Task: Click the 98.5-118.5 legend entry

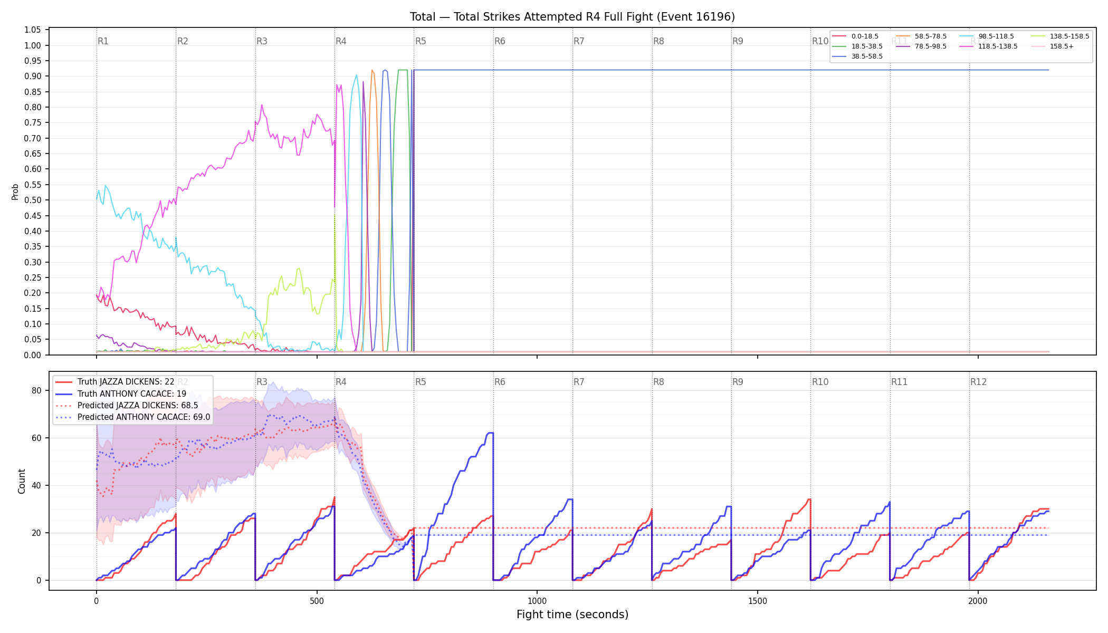Action: point(987,36)
